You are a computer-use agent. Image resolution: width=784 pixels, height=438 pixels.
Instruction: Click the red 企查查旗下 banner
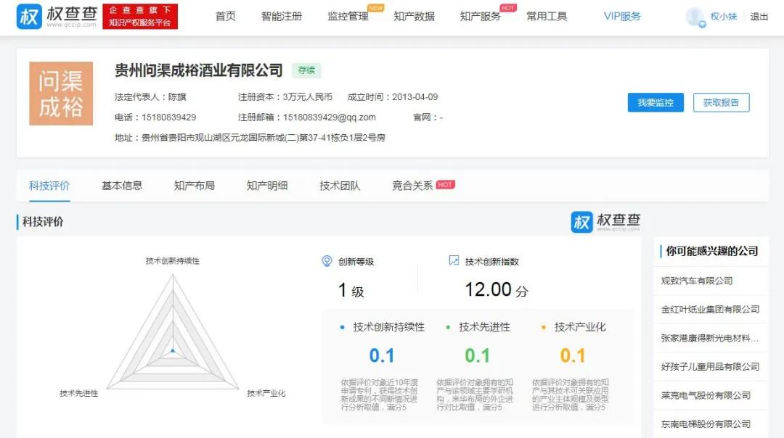[x=140, y=17]
